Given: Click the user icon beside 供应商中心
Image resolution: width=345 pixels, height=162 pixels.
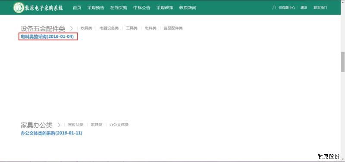Looking at the screenshot, I should pyautogui.click(x=274, y=8).
